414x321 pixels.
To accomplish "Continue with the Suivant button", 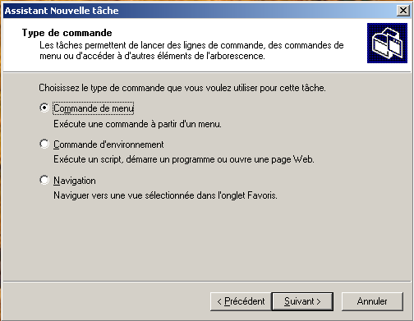I will tap(302, 301).
